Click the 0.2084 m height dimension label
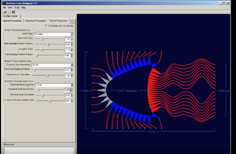 85,91
